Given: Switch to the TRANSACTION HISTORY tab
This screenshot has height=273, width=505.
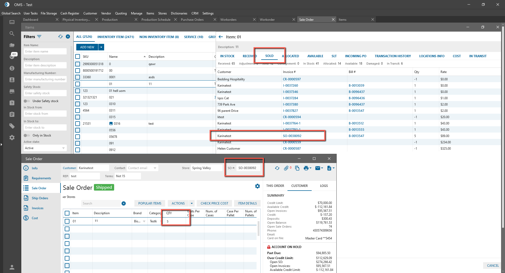Looking at the screenshot, I should coord(392,56).
